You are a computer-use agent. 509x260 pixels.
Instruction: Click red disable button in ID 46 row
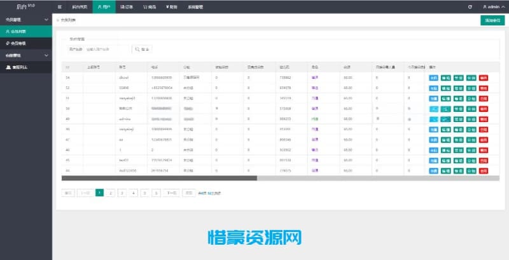[x=484, y=150]
